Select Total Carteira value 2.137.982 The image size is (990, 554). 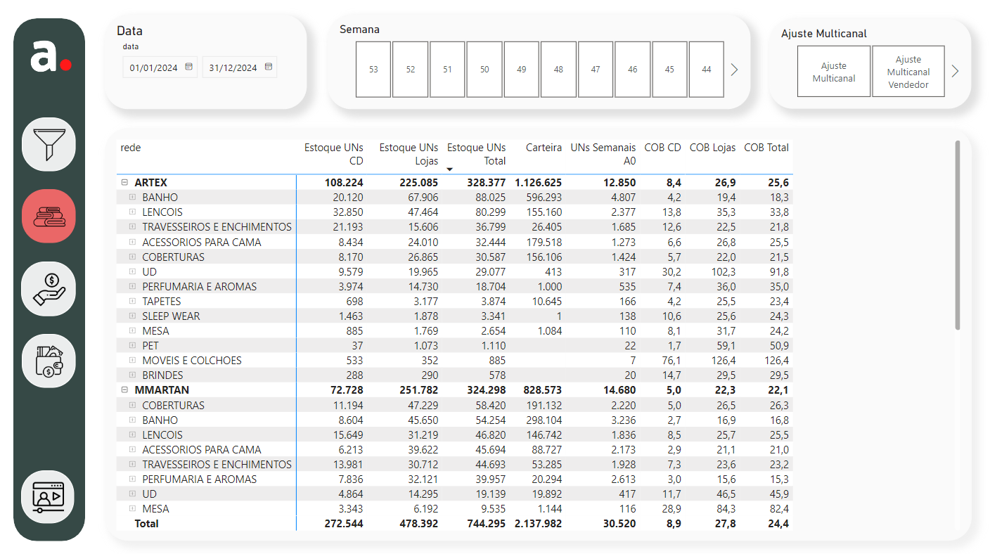538,524
